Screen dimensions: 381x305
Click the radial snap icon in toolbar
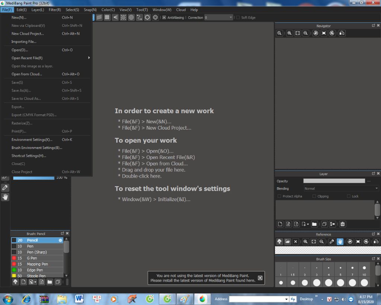tap(123, 18)
